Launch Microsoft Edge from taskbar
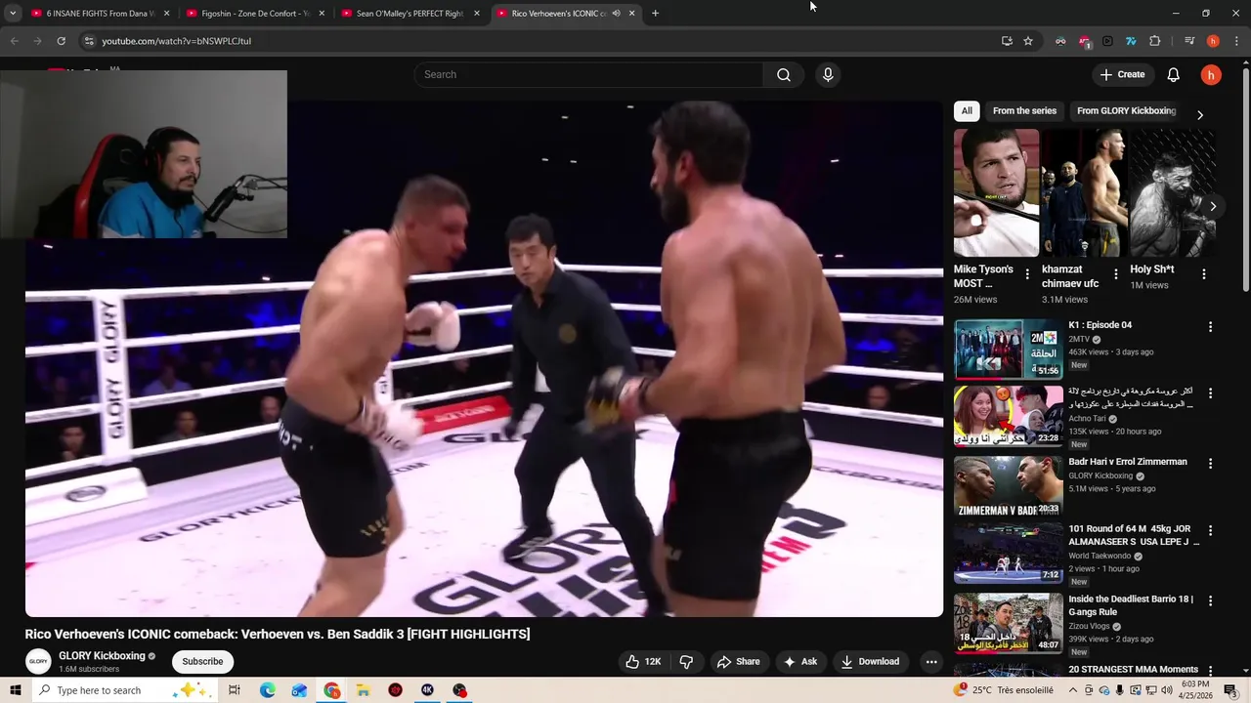 pyautogui.click(x=267, y=690)
